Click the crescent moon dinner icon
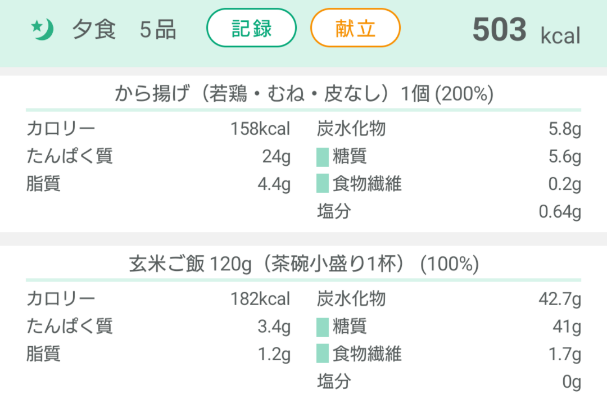607x394 pixels. click(x=43, y=29)
